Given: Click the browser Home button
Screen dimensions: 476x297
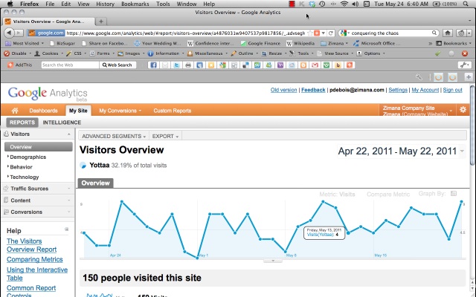Looking at the screenshot, I should (x=448, y=33).
